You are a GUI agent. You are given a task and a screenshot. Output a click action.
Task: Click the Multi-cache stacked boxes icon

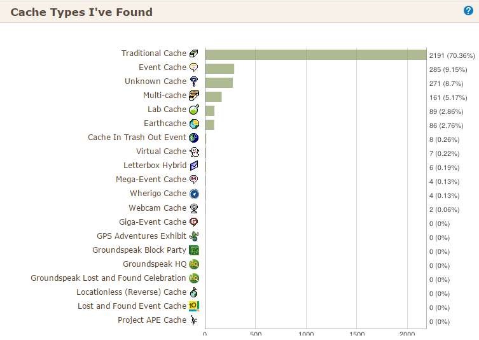[193, 96]
